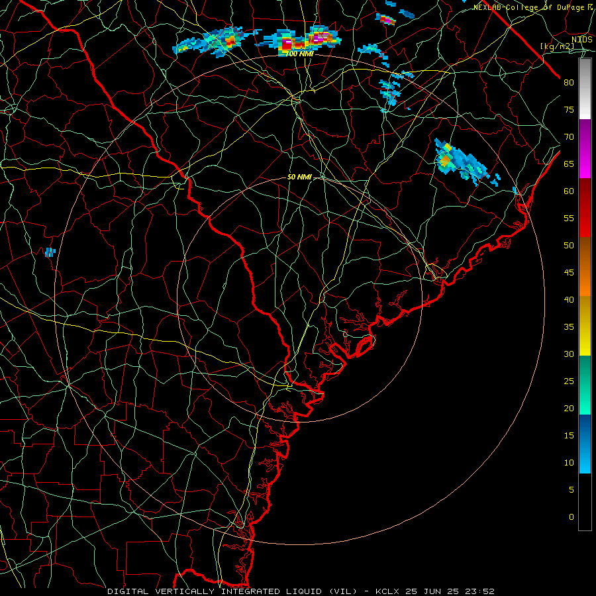This screenshot has height=596, width=596.
Task: Click the 10 value on the scale
Action: (569, 463)
